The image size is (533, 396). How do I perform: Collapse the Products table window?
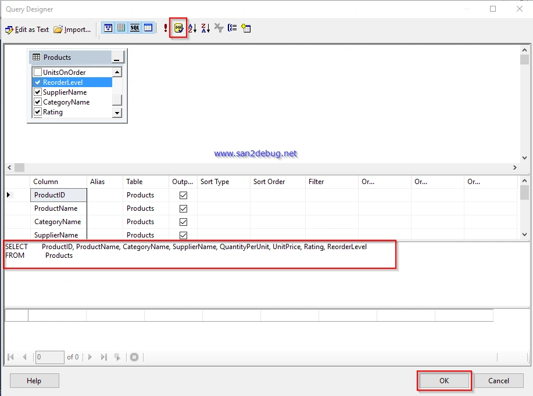(x=117, y=57)
